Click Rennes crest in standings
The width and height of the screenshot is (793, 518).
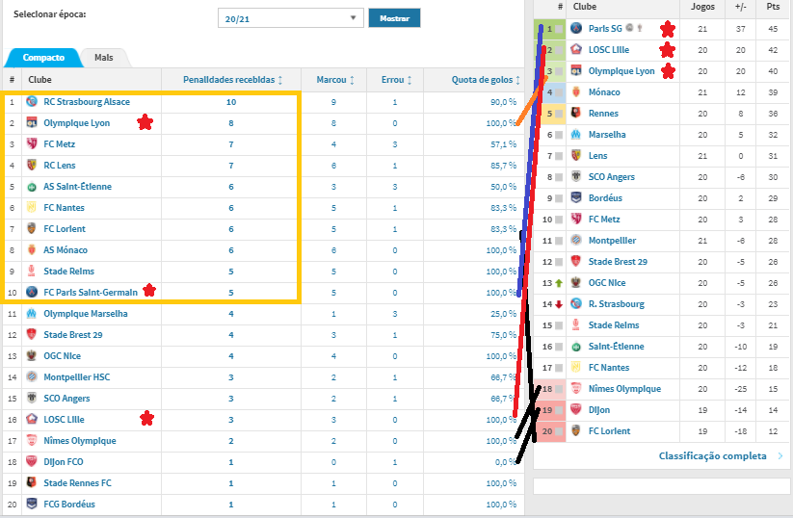[576, 114]
